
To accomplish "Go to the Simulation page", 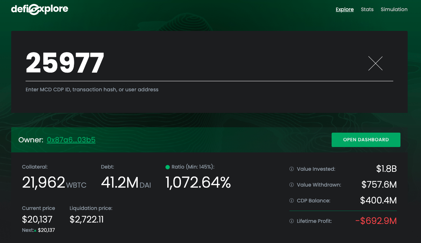I will click(x=394, y=9).
